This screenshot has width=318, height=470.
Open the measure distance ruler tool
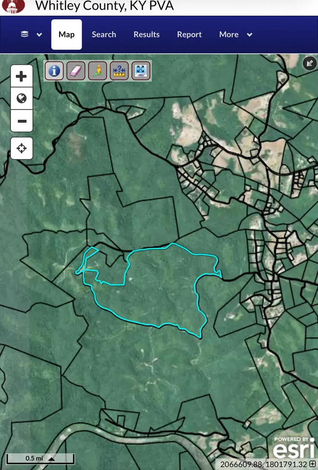pos(119,71)
